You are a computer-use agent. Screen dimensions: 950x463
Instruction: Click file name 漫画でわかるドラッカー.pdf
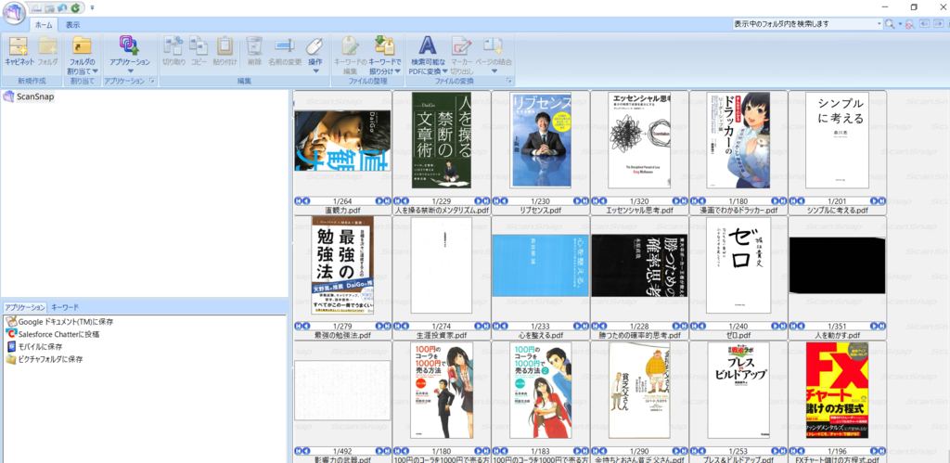tap(738, 211)
